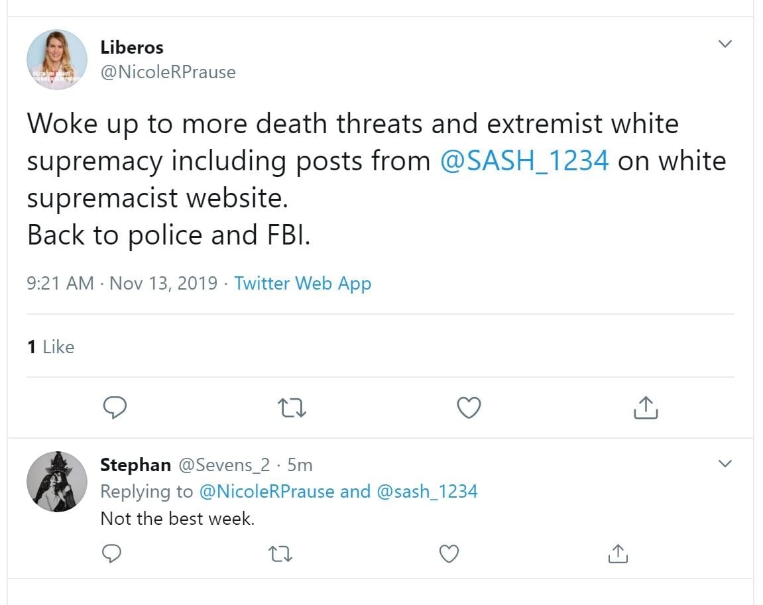The height and width of the screenshot is (605, 763).
Task: Share Stephan's reply tweet
Action: 618,553
